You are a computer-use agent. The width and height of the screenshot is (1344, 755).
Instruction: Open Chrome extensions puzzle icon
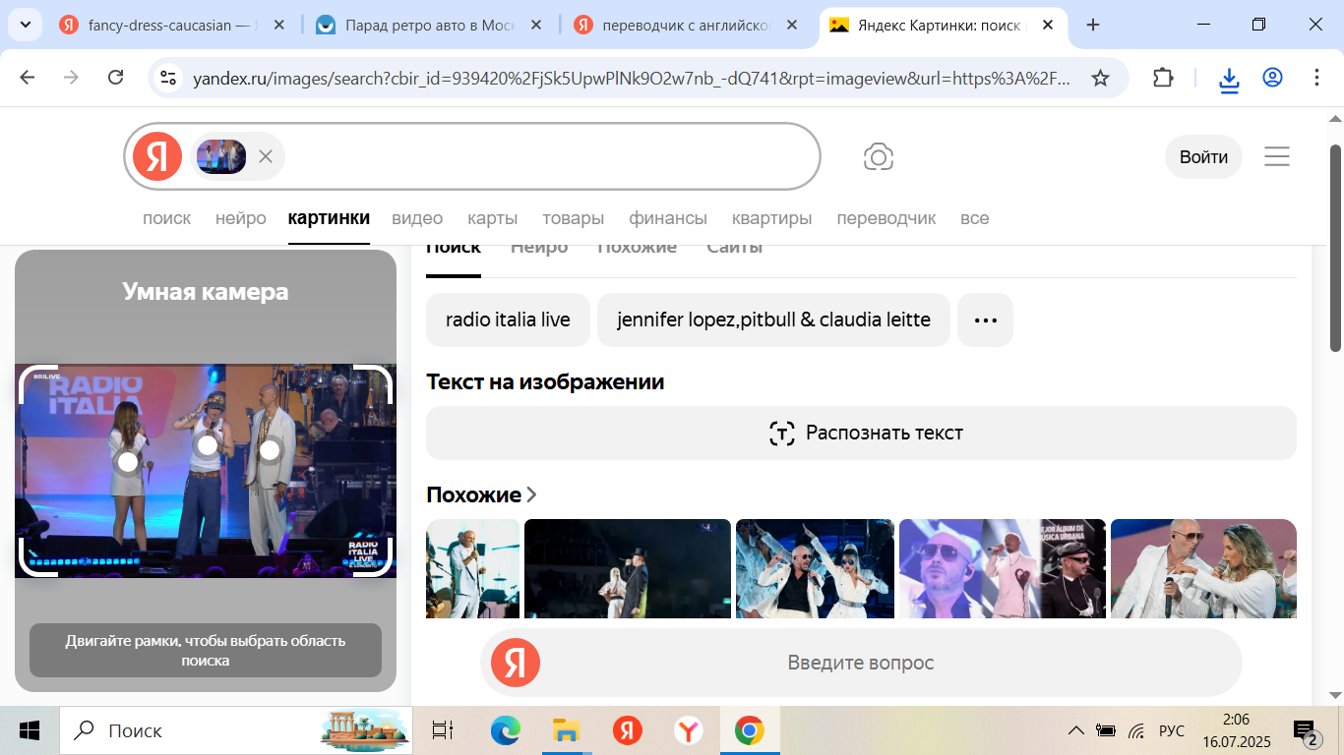point(1163,78)
